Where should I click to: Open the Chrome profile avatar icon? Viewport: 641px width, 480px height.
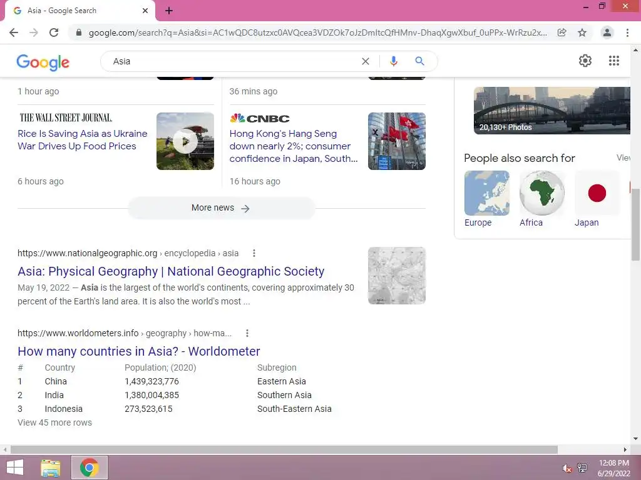point(607,32)
